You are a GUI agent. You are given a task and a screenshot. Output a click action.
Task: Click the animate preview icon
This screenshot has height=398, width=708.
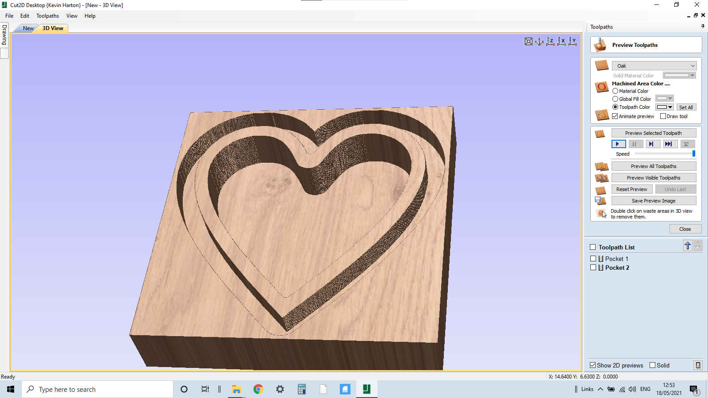[x=602, y=115]
